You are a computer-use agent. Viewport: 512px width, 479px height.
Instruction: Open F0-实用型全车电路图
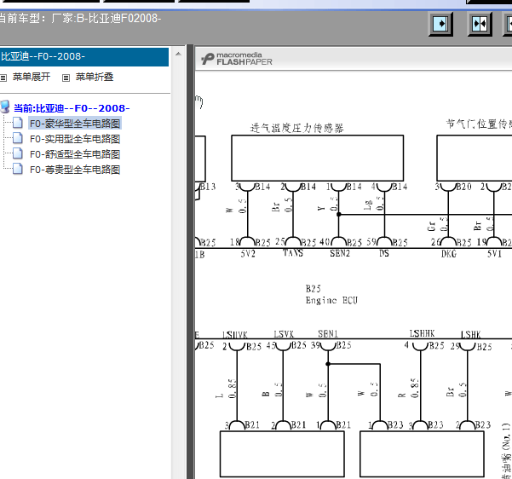(75, 139)
